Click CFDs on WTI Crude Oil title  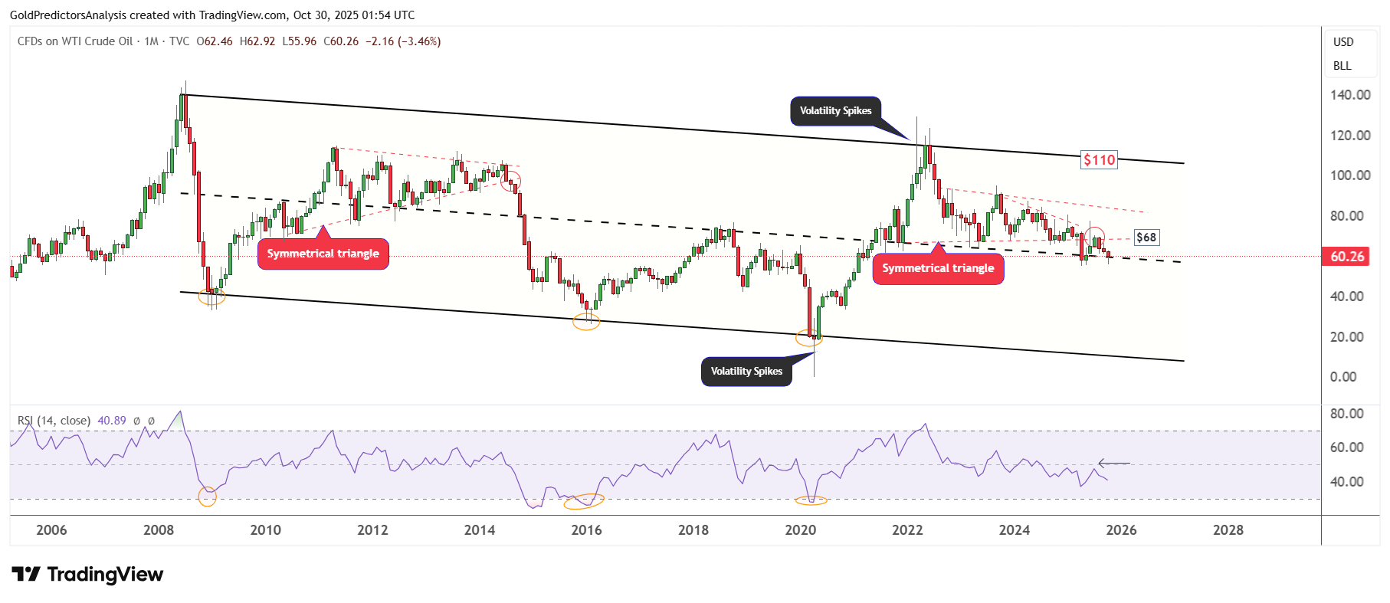pyautogui.click(x=75, y=41)
